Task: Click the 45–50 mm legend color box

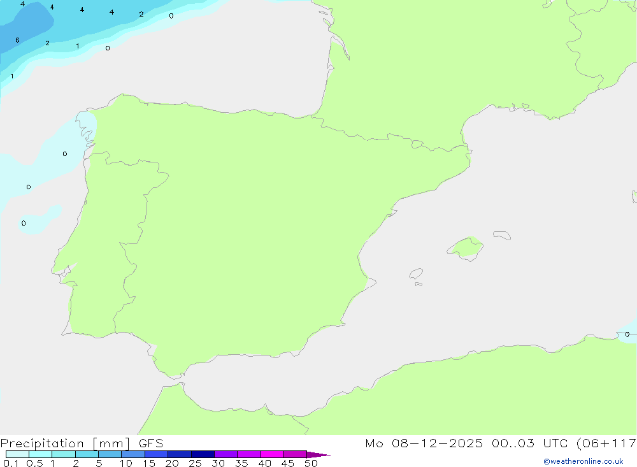Action: [x=295, y=454]
